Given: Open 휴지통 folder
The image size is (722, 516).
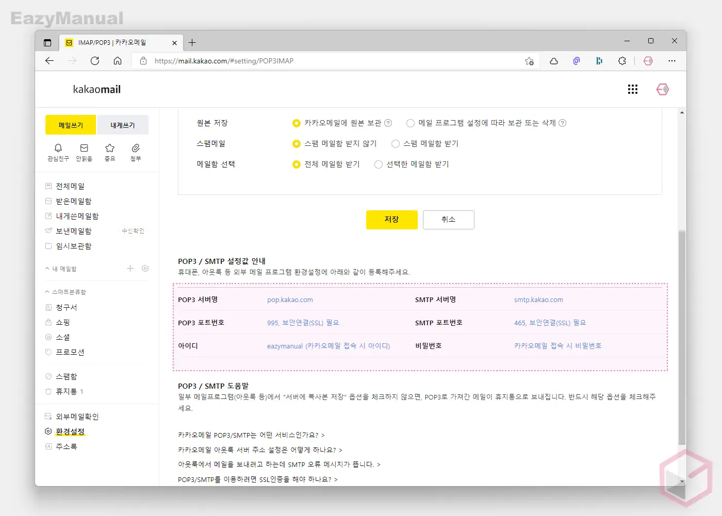Looking at the screenshot, I should (67, 391).
